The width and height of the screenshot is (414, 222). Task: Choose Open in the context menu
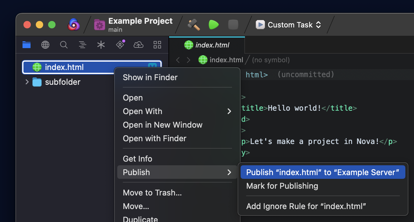point(133,98)
